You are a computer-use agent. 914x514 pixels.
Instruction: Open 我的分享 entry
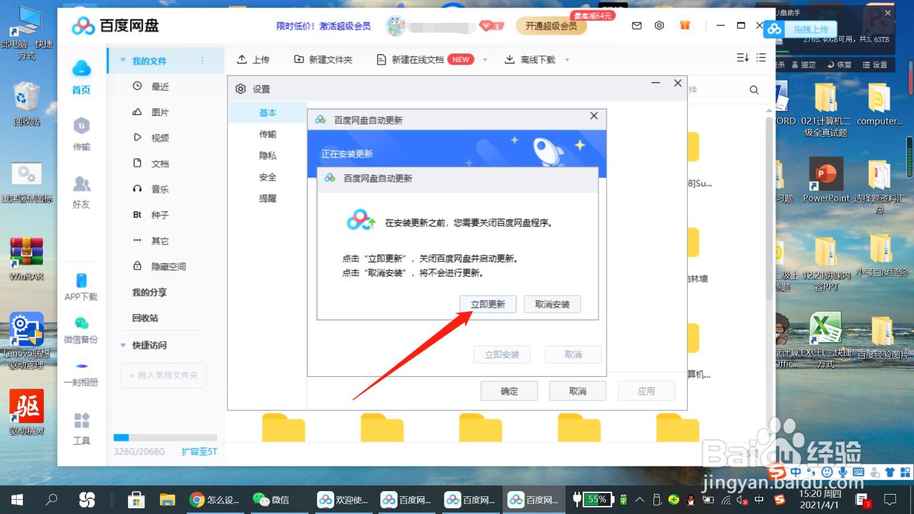[x=150, y=292]
